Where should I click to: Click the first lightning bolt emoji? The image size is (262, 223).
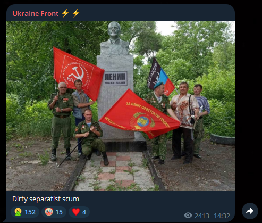pos(65,13)
